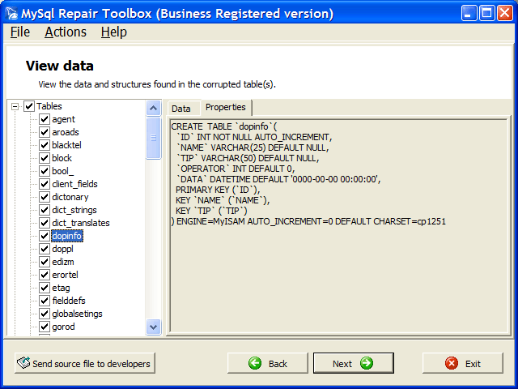
Task: Select the dictonary table name
Action: [x=70, y=197]
